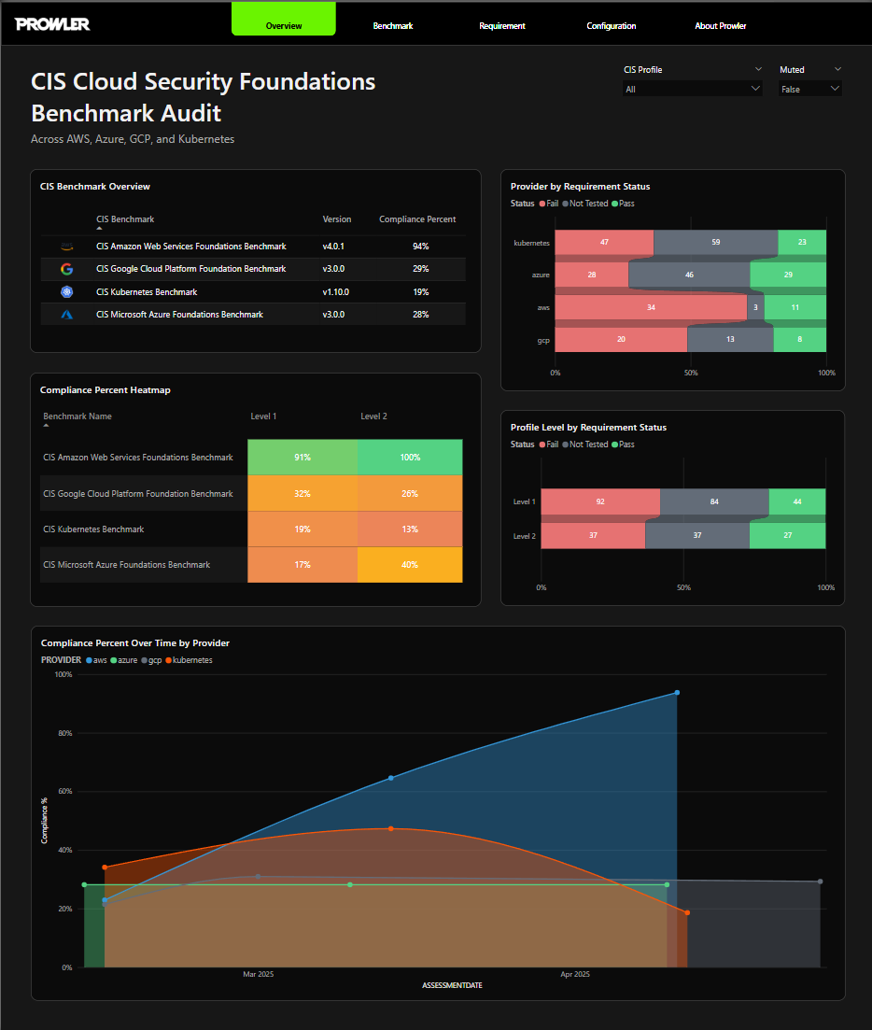The width and height of the screenshot is (872, 1030).
Task: Toggle Pass legend in Provider by Requirement Status
Action: tap(623, 204)
